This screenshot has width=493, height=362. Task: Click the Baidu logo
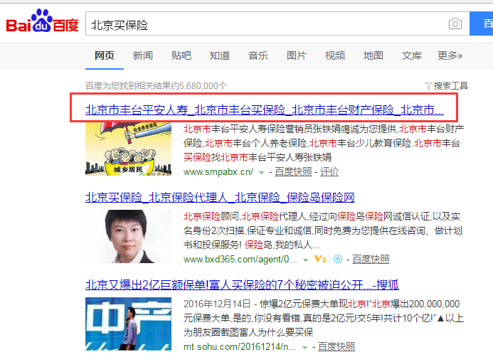(42, 21)
